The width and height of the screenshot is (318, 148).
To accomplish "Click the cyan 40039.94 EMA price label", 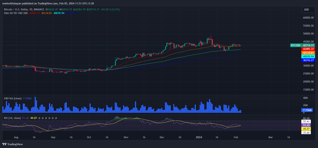I will [x=308, y=56].
